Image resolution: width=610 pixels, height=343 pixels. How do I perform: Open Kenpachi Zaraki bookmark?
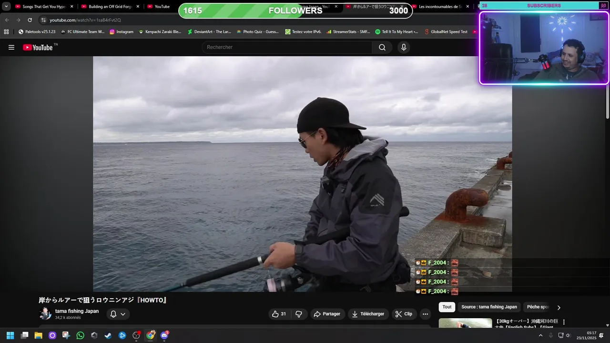pyautogui.click(x=160, y=31)
